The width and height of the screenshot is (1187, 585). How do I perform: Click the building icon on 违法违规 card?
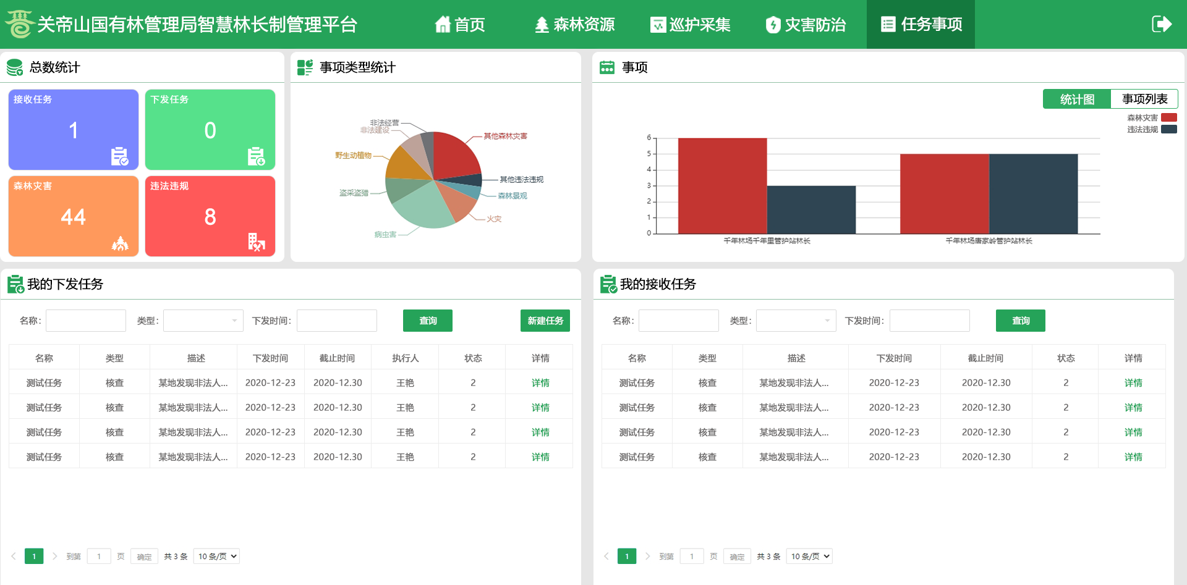(256, 242)
